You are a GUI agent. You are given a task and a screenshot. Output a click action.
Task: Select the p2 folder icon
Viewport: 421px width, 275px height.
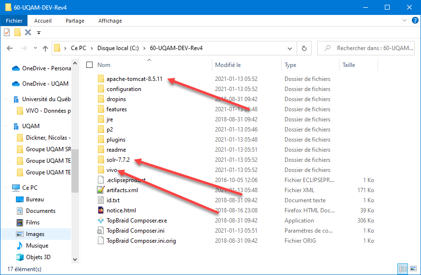click(x=101, y=130)
